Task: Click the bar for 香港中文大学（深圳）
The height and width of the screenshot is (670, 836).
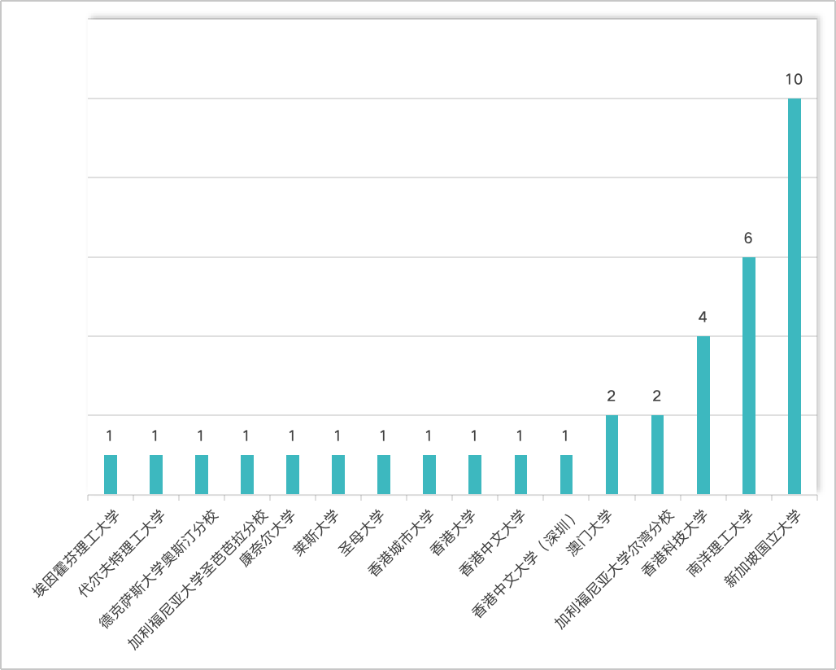Action: click(x=566, y=475)
